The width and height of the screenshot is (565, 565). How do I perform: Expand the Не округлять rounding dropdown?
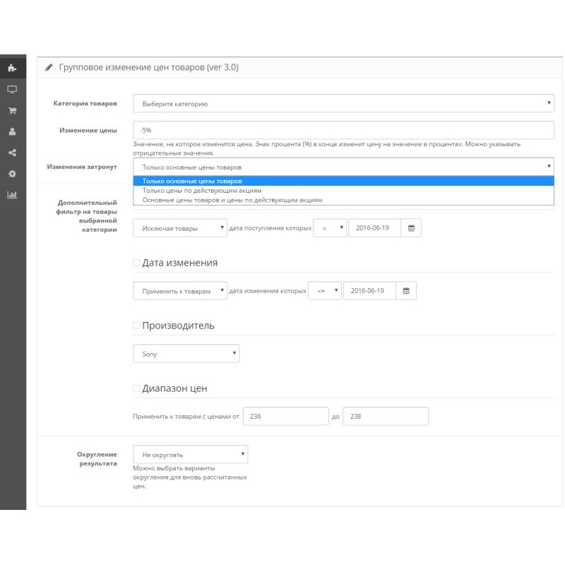[190, 454]
